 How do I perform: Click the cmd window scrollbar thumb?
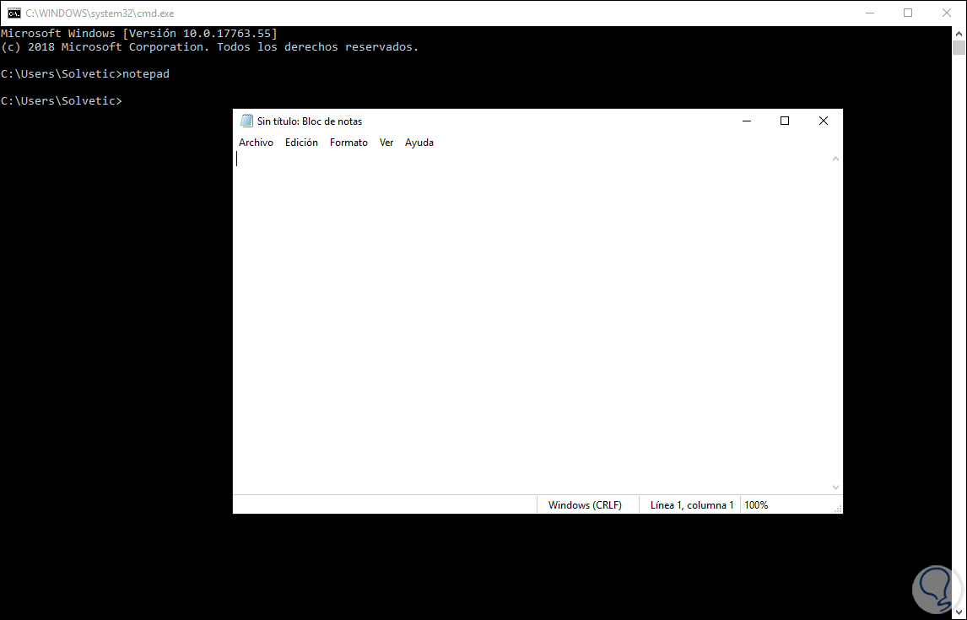[959, 47]
